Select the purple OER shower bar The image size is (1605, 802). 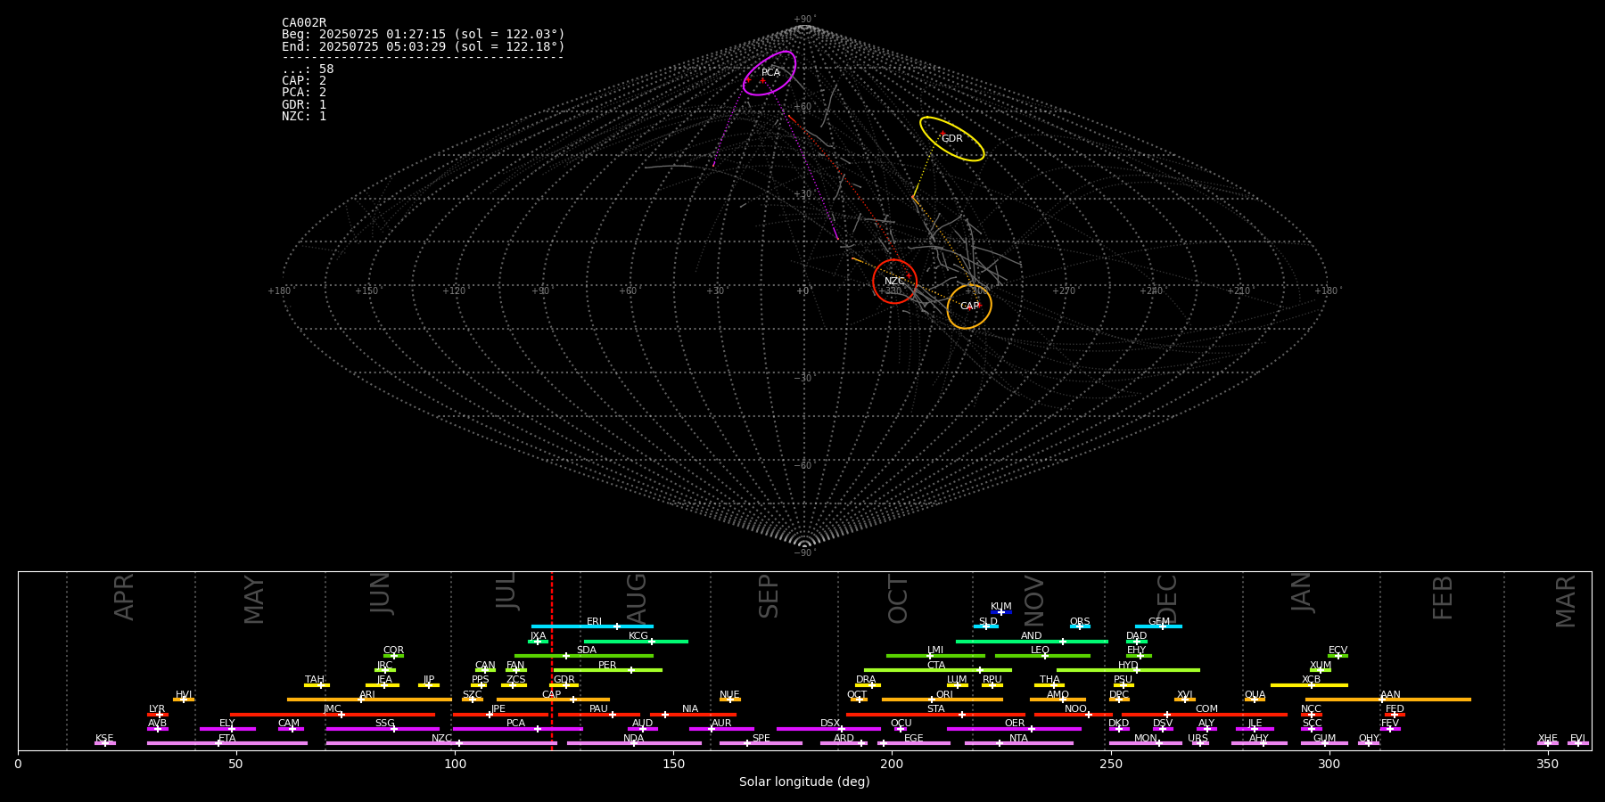tap(1014, 729)
